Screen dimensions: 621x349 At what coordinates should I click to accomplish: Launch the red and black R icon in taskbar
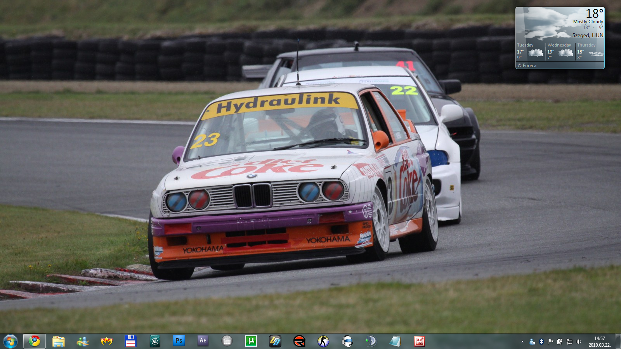[x=299, y=341]
